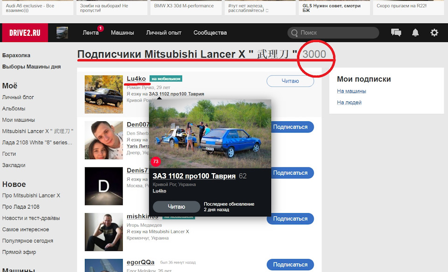
Task: Open the notifications bell icon
Action: (415, 33)
